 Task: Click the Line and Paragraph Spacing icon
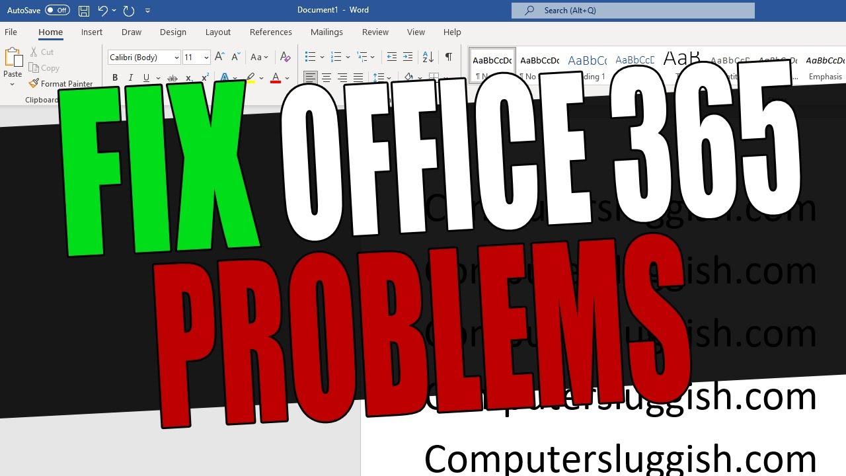pyautogui.click(x=378, y=78)
